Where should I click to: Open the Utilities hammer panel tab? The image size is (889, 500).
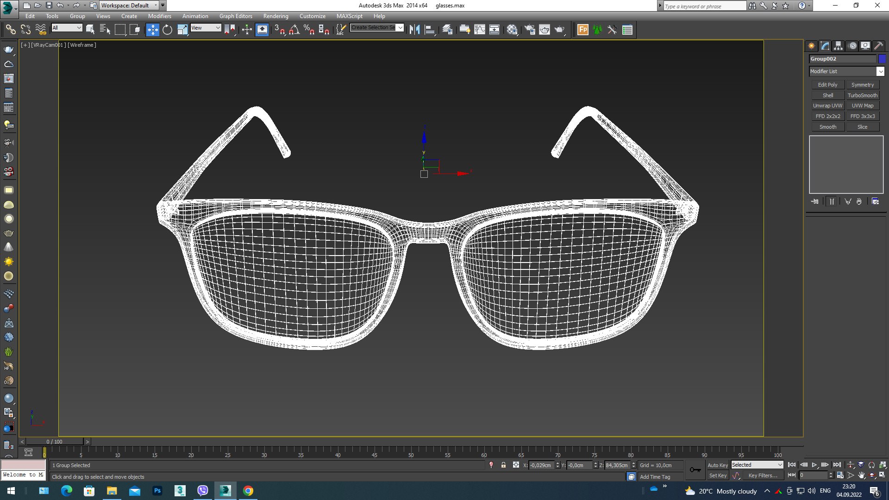(x=878, y=46)
